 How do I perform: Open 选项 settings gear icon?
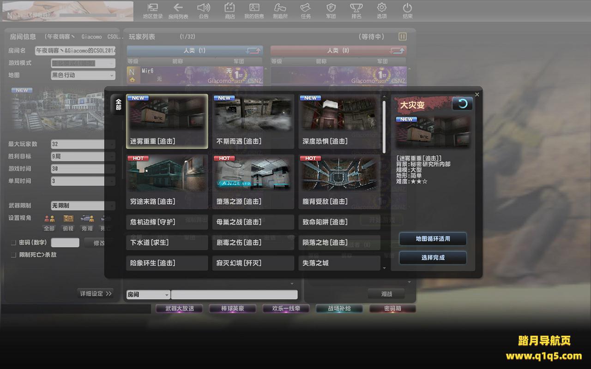click(x=381, y=11)
